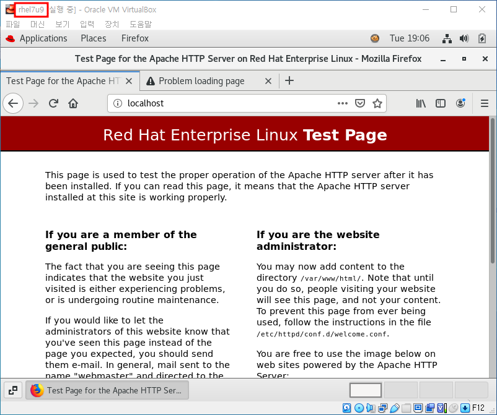Click VirtualBox host key arrow icon
Image resolution: width=497 pixels, height=415 pixels.
pyautogui.click(x=465, y=408)
